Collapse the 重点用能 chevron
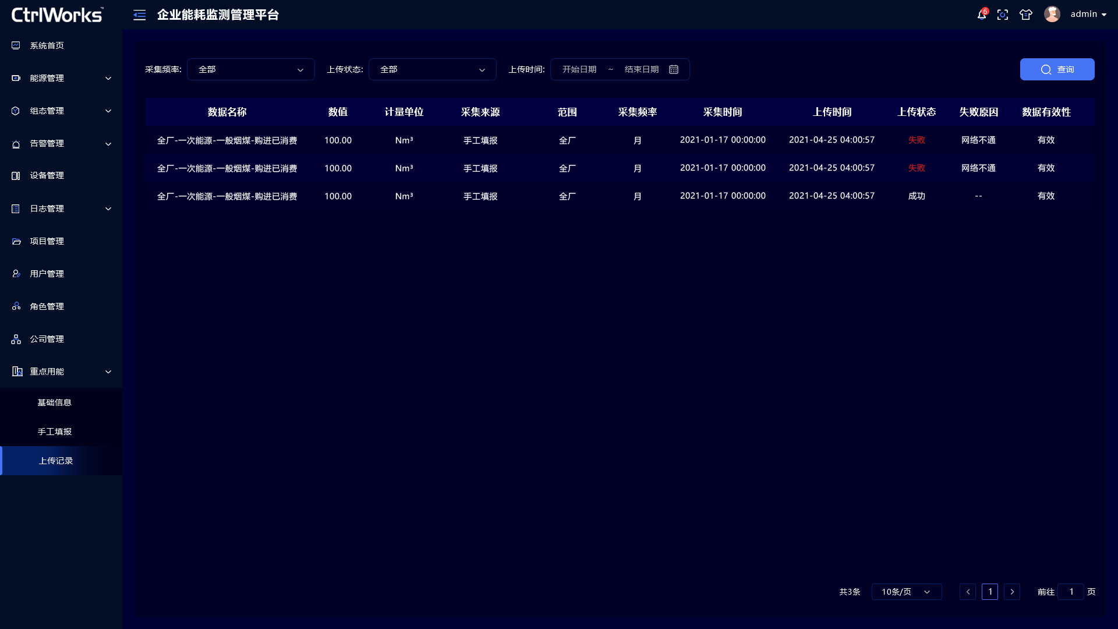1118x629 pixels. pyautogui.click(x=108, y=372)
